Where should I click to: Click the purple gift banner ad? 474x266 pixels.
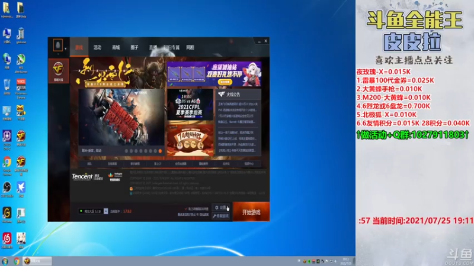pyautogui.click(x=214, y=74)
